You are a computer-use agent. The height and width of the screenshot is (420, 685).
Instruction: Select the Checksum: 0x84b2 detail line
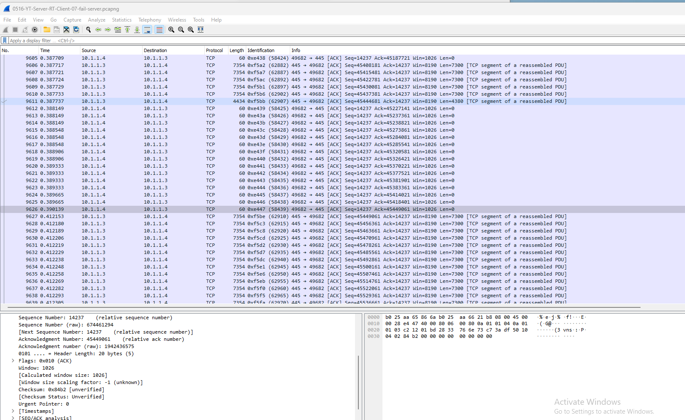pyautogui.click(x=61, y=390)
